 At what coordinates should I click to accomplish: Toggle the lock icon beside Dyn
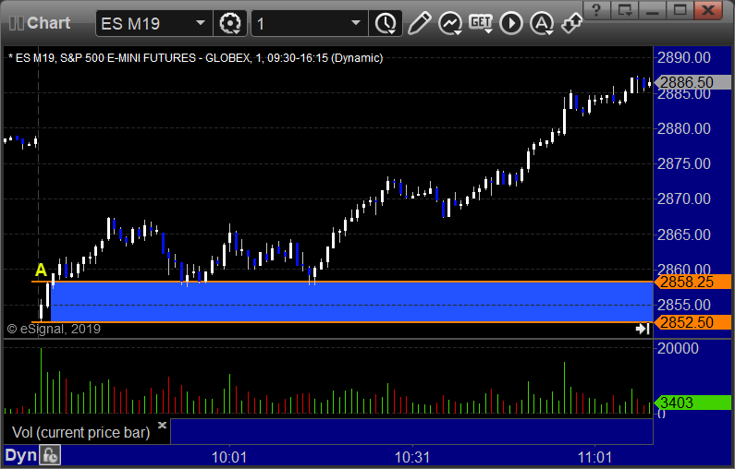50,455
